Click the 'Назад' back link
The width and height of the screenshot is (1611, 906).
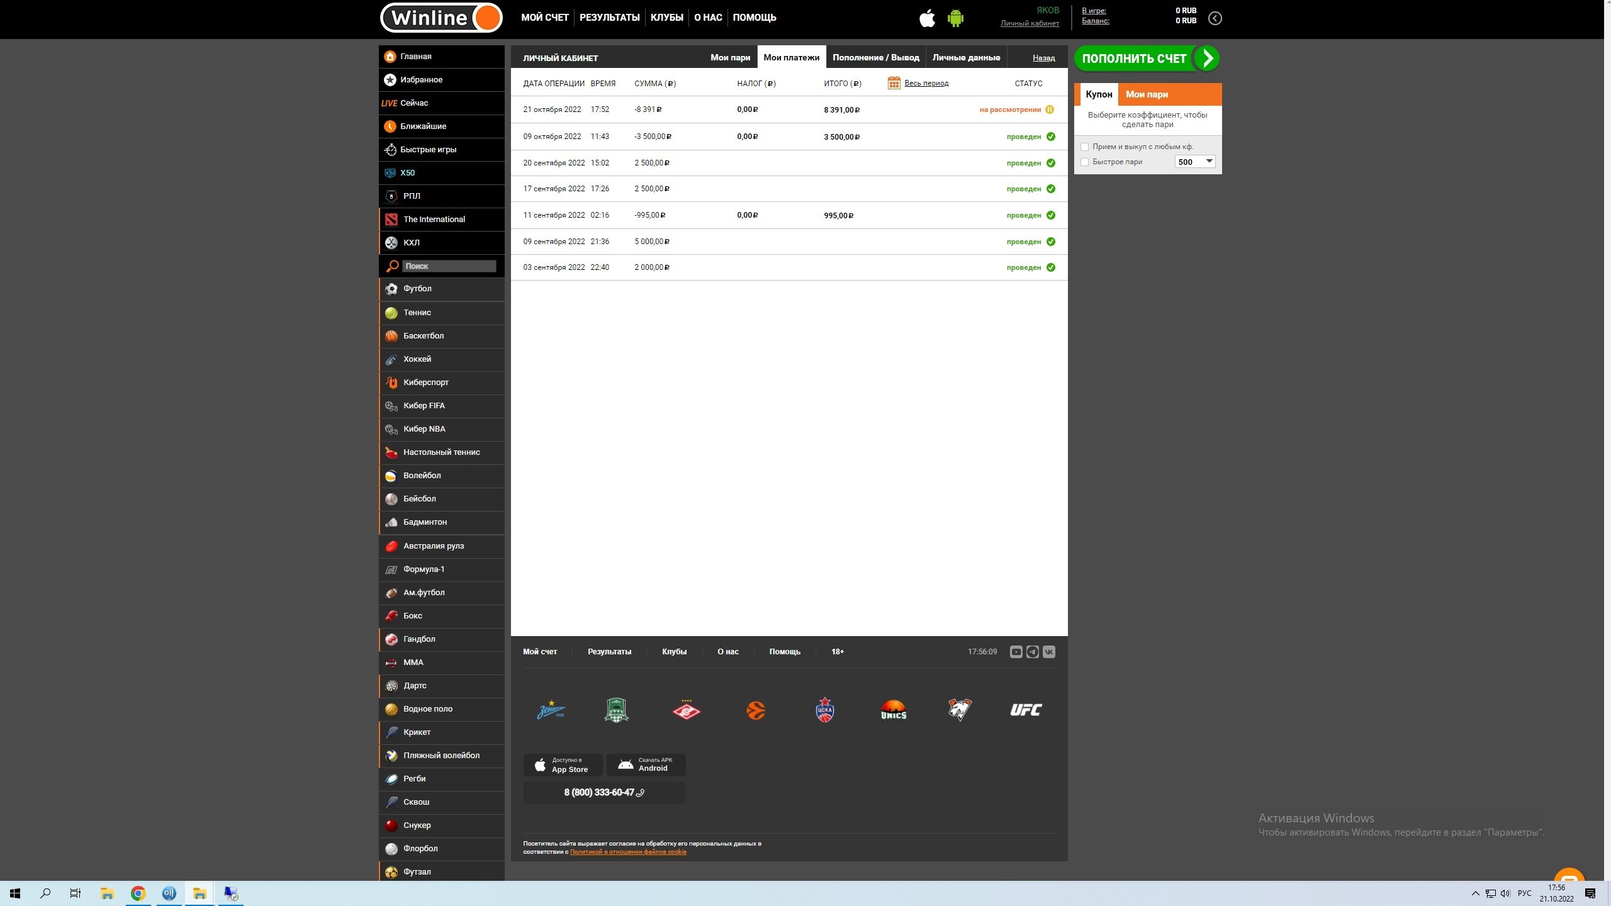[1043, 58]
